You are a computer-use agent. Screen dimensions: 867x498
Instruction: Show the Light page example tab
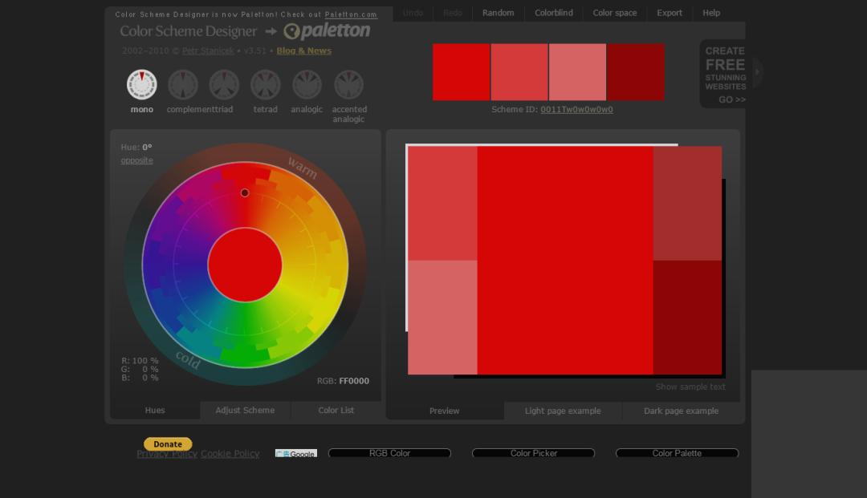(562, 411)
